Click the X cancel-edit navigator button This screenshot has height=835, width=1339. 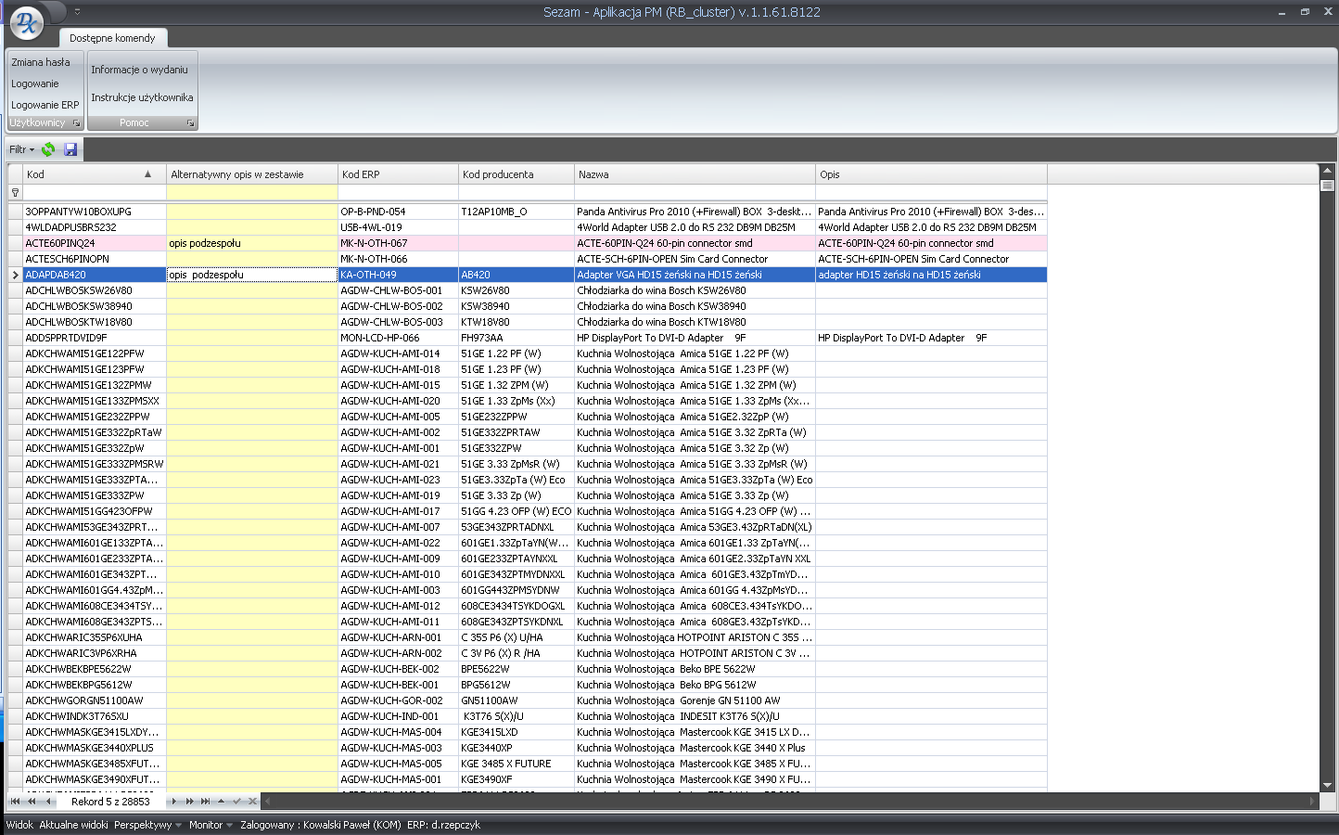tap(252, 802)
